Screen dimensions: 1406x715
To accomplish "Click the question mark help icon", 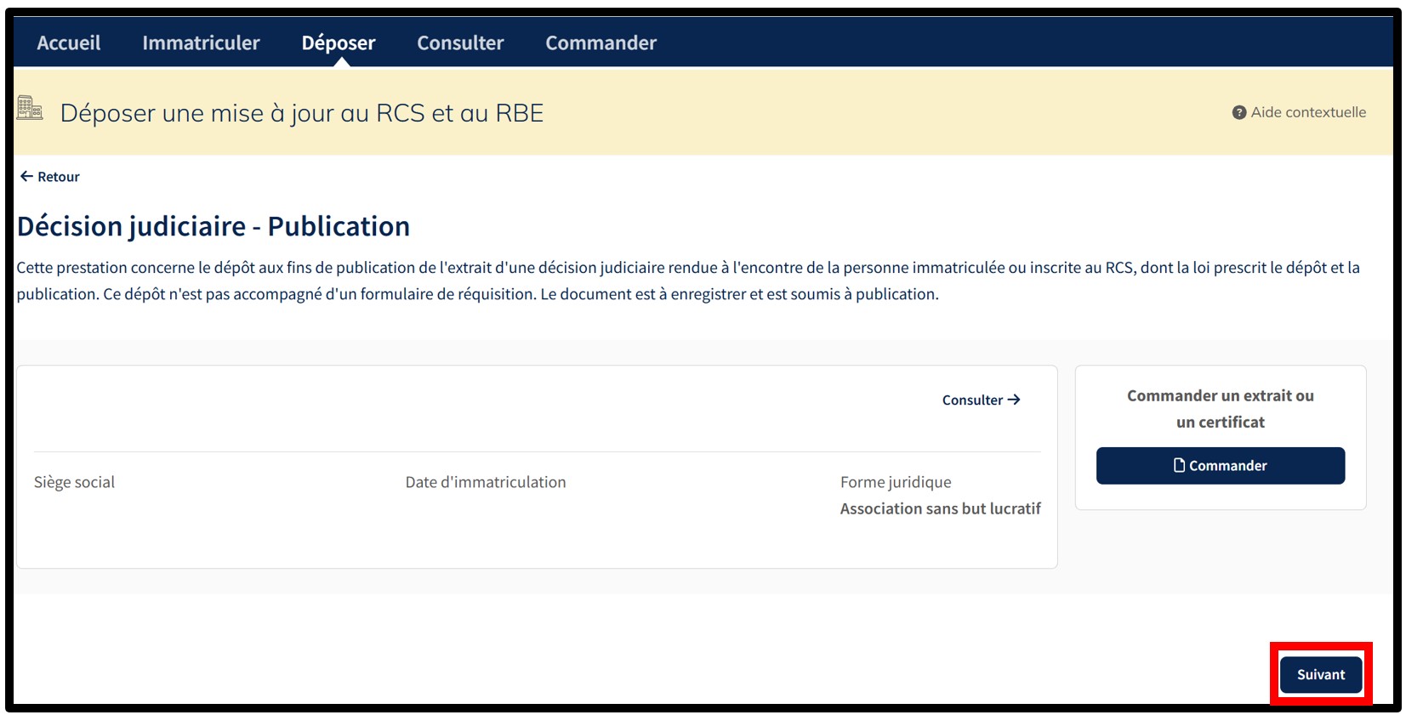I will 1239,112.
